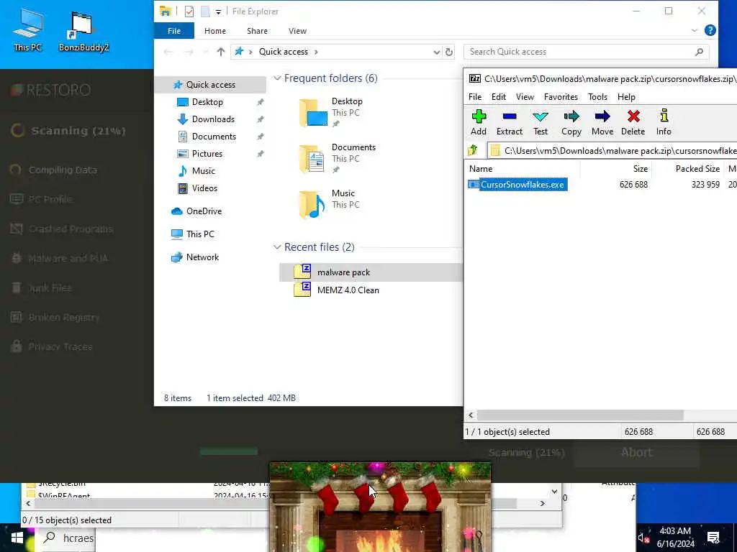Image resolution: width=737 pixels, height=552 pixels.
Task: Collapse the Recent files section
Action: (x=277, y=247)
